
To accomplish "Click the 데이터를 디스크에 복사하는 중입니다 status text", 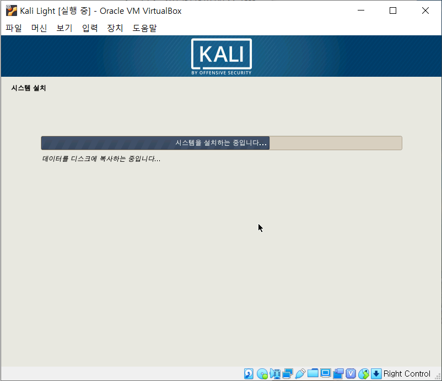I will [101, 158].
